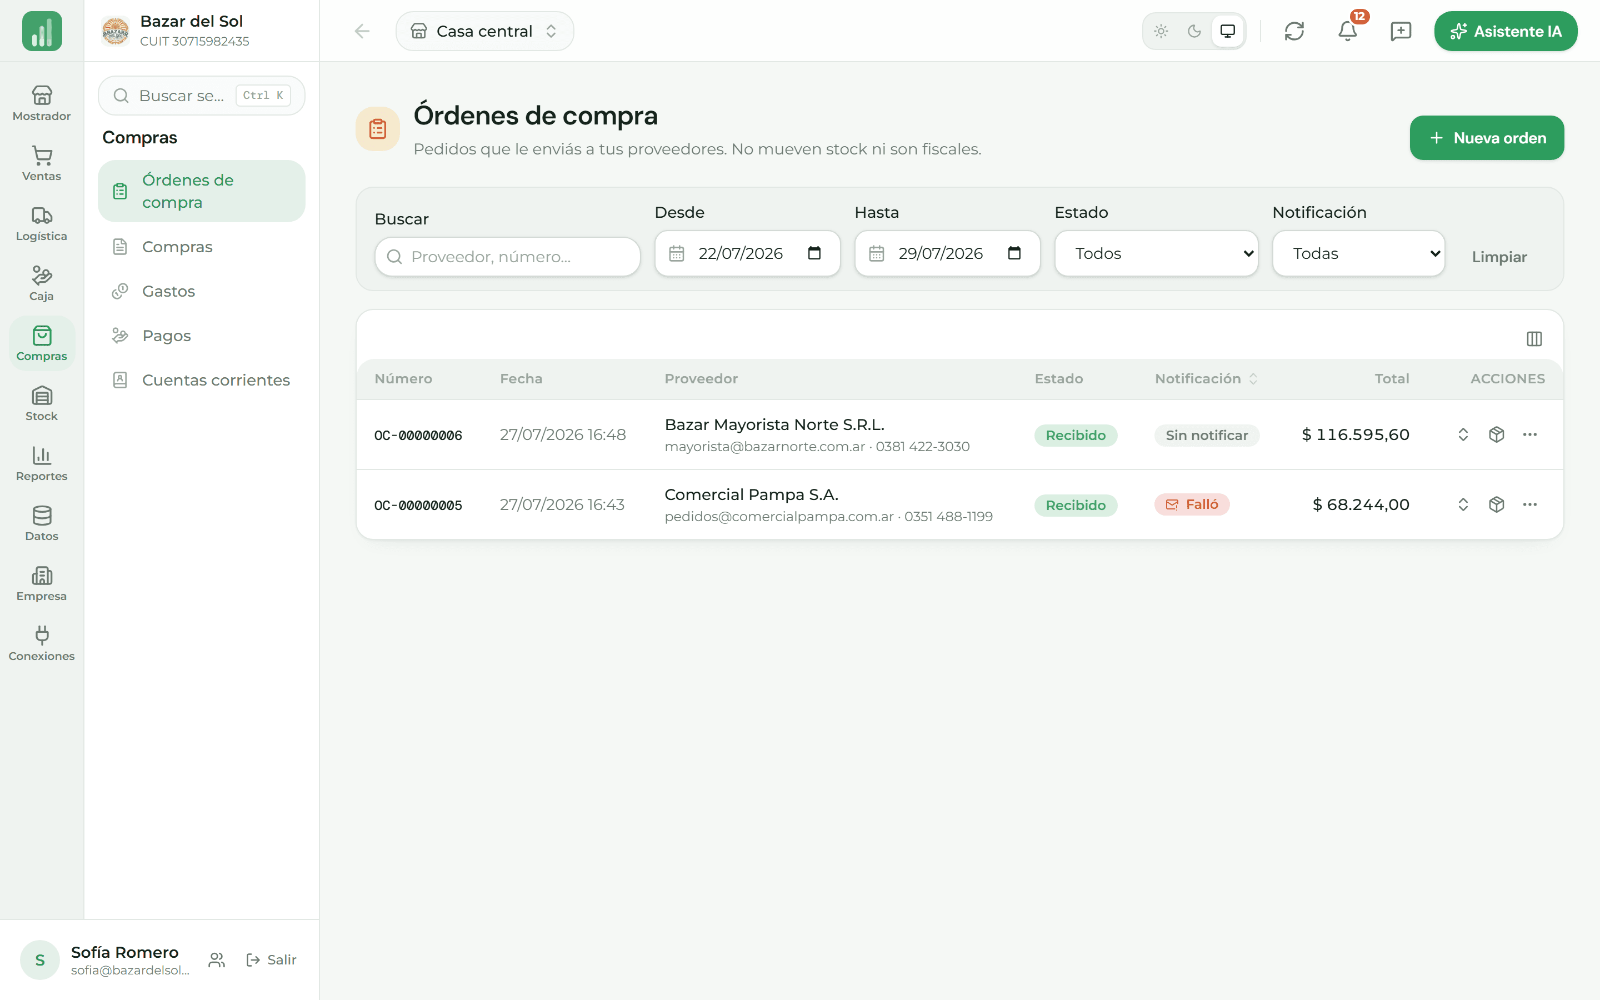The height and width of the screenshot is (1000, 1600).
Task: Focus the Buscar proveedor, número field
Action: 507,257
